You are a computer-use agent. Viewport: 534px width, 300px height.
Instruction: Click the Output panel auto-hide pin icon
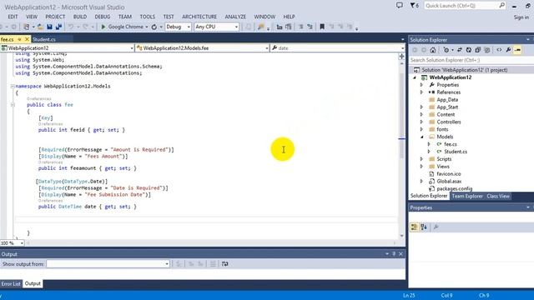[x=394, y=254]
